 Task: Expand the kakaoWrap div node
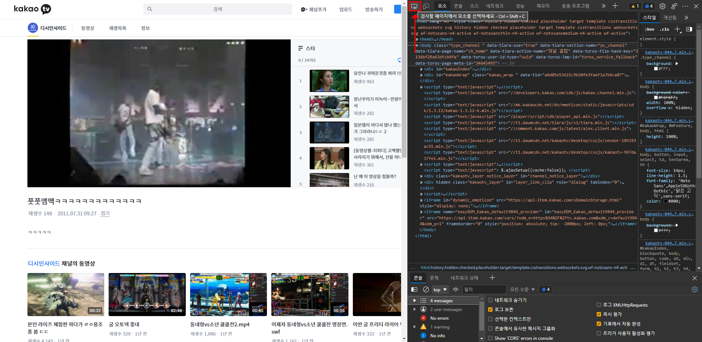[422, 75]
